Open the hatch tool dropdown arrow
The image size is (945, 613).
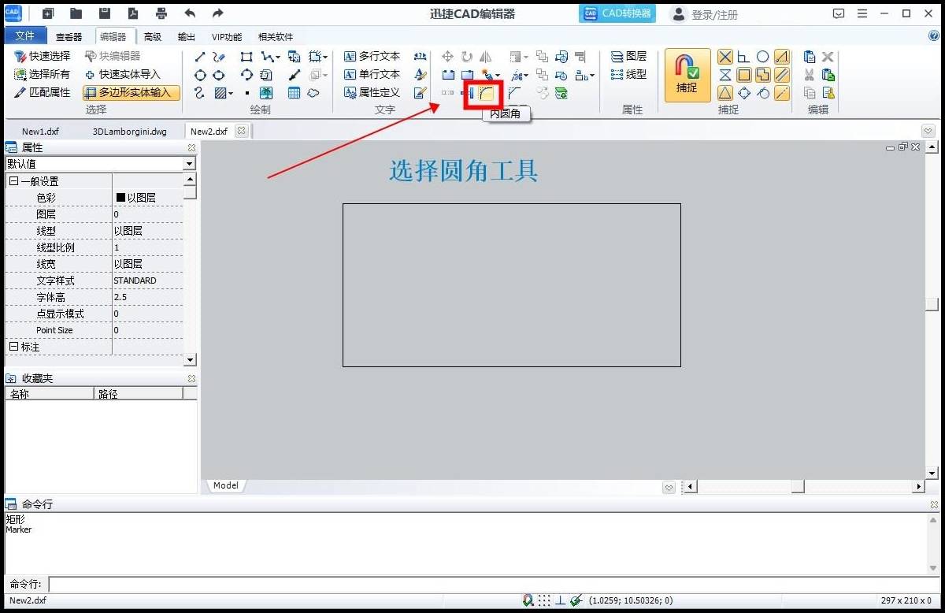231,94
